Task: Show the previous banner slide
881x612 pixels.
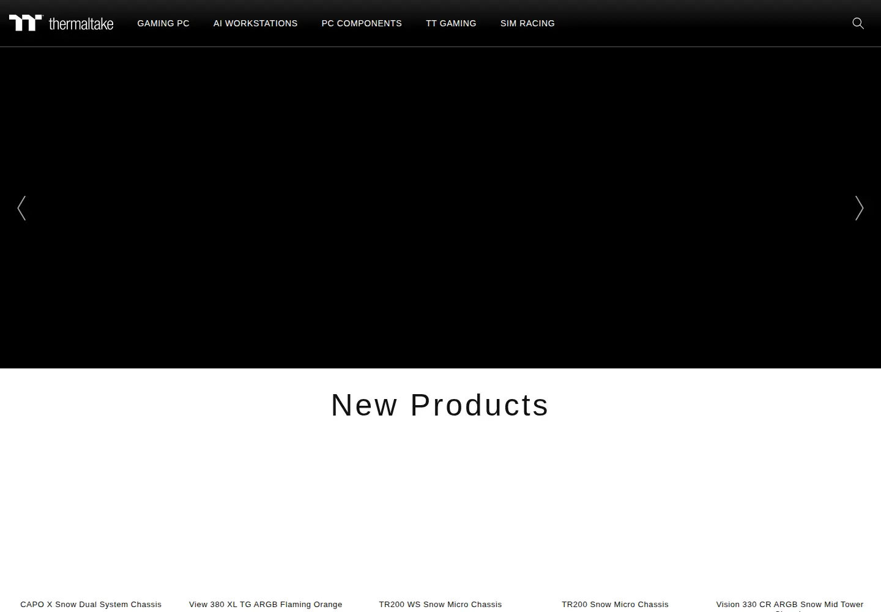Action: click(x=21, y=208)
